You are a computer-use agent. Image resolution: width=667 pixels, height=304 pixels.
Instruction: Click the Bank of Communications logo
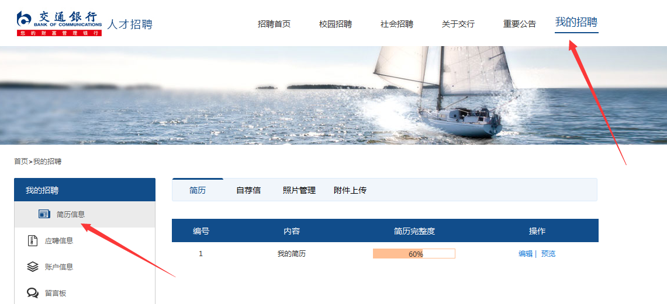click(x=59, y=23)
